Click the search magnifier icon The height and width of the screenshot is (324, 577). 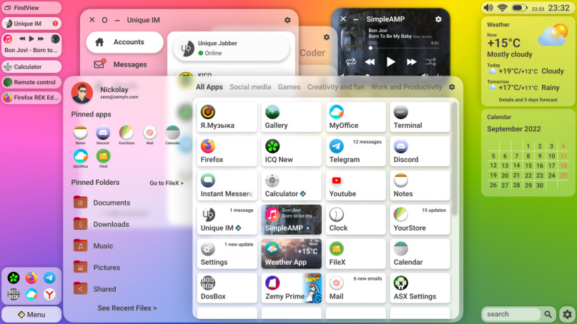[x=548, y=314]
